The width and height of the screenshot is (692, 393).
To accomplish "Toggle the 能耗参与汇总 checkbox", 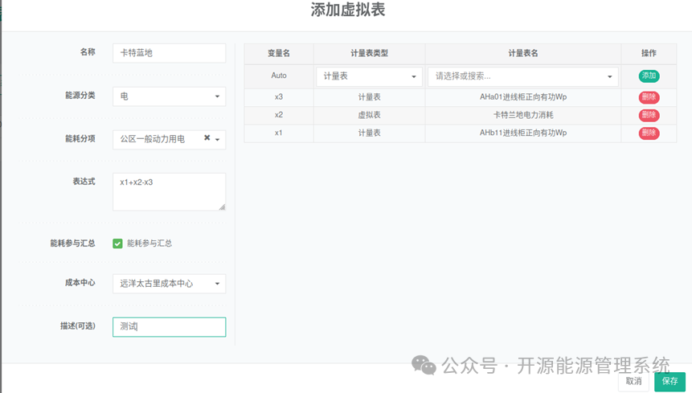I will coord(117,244).
